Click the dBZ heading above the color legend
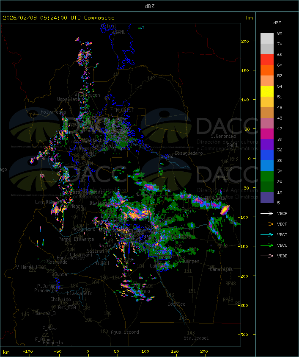 (277, 23)
